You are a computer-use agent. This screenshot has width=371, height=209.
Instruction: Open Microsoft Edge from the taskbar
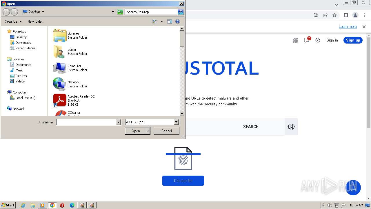(72, 205)
